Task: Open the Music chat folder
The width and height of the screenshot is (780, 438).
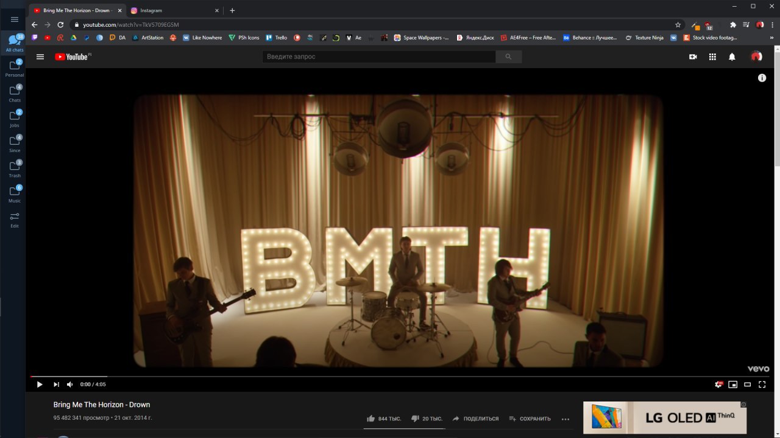Action: click(x=15, y=194)
